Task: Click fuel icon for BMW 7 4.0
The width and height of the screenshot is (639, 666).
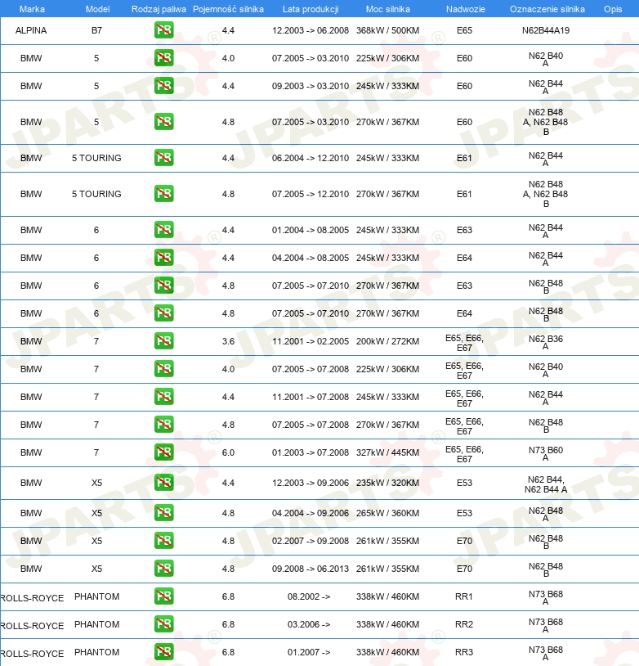Action: pyautogui.click(x=163, y=369)
